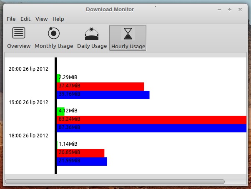Click the 19:00 26 lip 2012 label
Viewport: 251px width, 189px height.
click(28, 102)
